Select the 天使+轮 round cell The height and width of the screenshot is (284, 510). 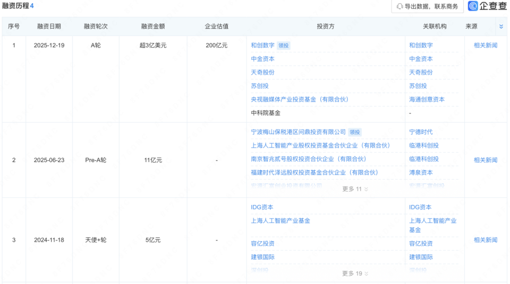pos(96,240)
